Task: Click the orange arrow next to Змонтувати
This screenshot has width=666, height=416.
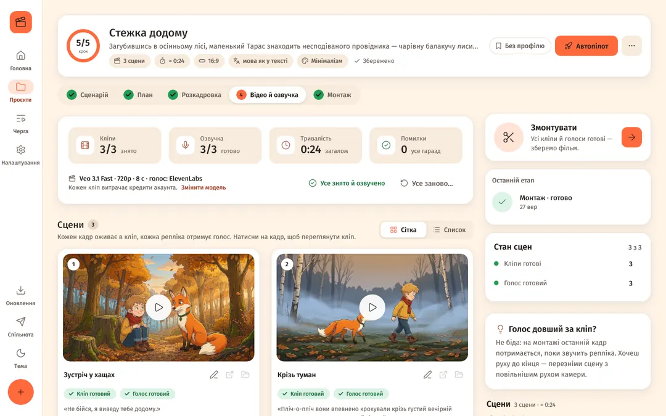Action: (631, 137)
